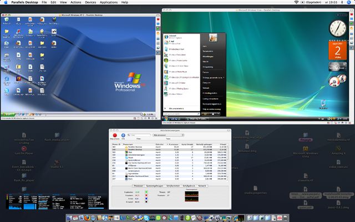Click the Windows XP start button
This screenshot has height=222, width=355.
pyautogui.click(x=8, y=114)
